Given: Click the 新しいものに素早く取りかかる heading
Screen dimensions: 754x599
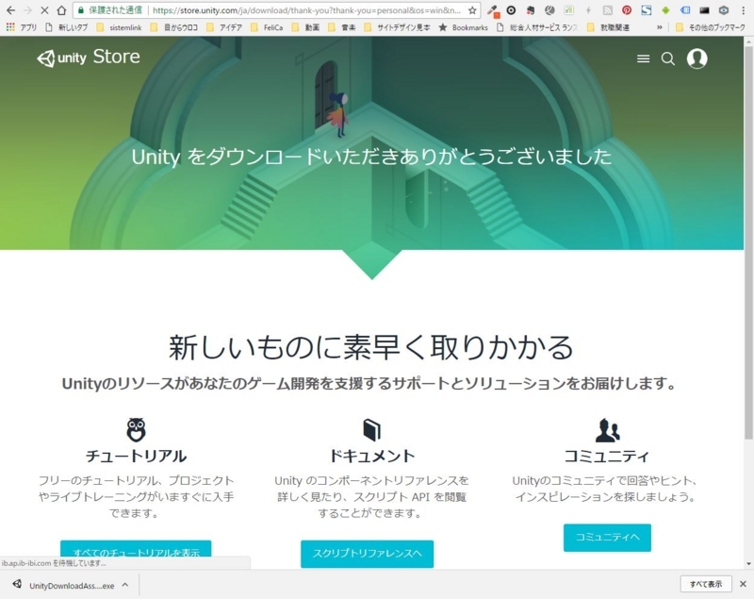Looking at the screenshot, I should click(371, 347).
